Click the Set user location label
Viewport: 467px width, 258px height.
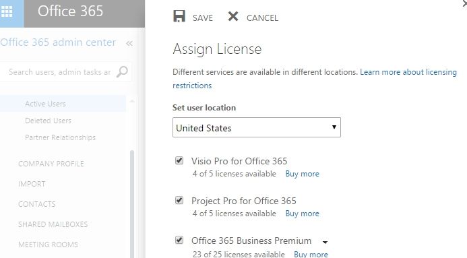(x=204, y=108)
